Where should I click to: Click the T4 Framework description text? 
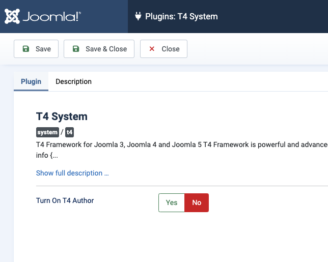[x=182, y=150]
